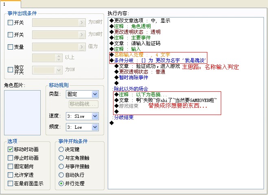268x195 pixels.
Task: Select the 决定键 trigger radio button
Action: [61, 149]
